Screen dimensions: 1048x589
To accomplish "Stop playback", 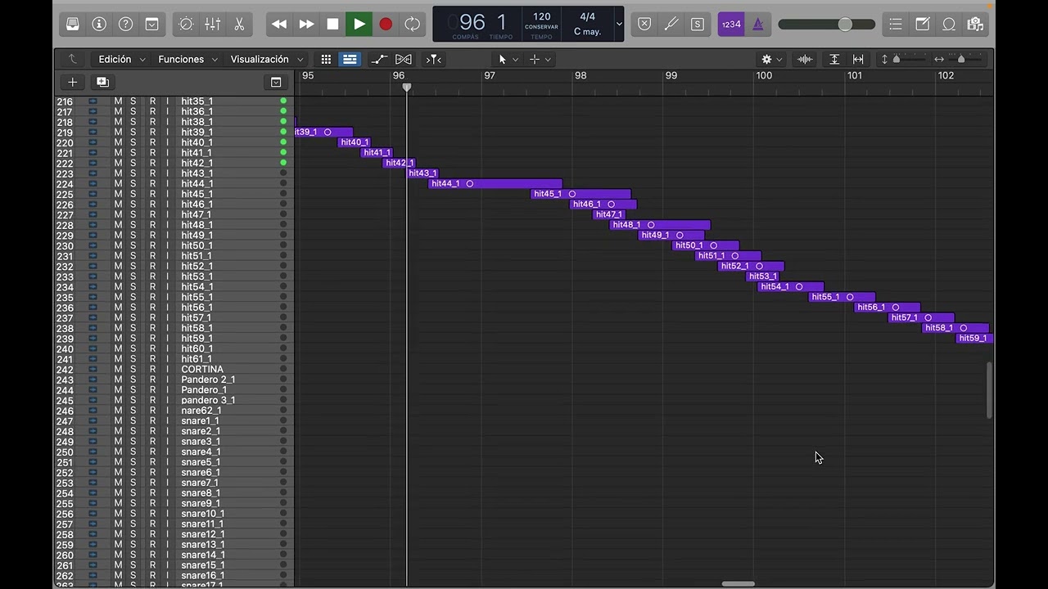I will [x=332, y=25].
